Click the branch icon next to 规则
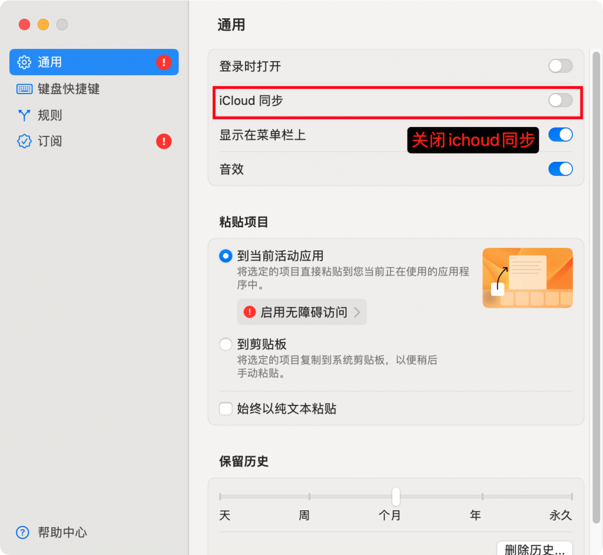 (x=22, y=115)
